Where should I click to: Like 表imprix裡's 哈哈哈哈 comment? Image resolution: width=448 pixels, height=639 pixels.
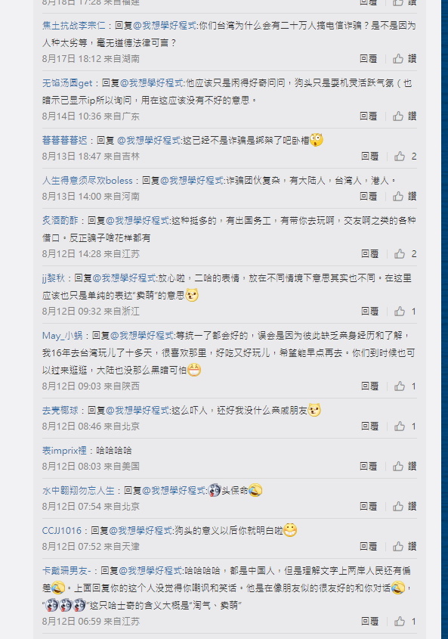(398, 467)
